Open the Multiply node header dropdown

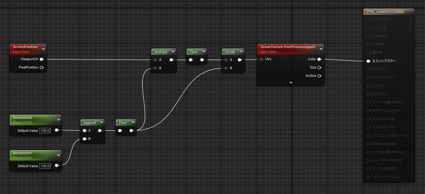[x=173, y=52]
